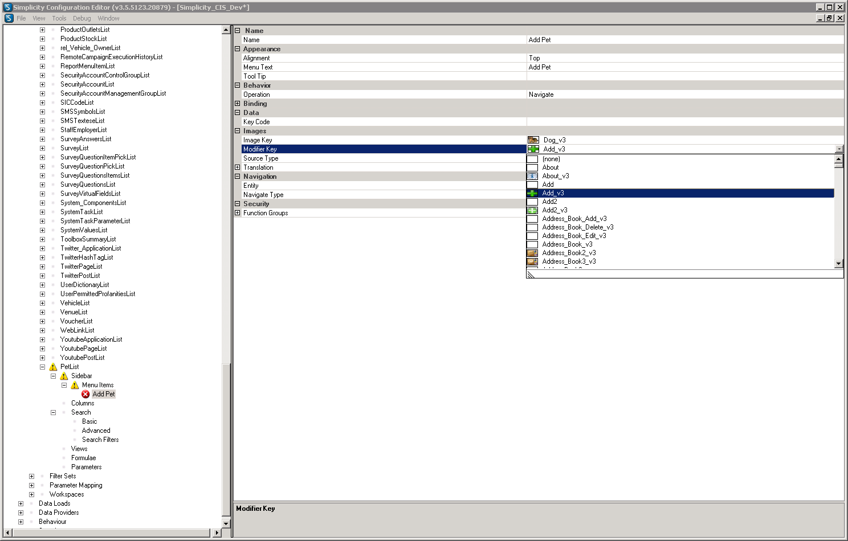
Task: Click the Name value field containing Add Pet
Action: coord(684,40)
